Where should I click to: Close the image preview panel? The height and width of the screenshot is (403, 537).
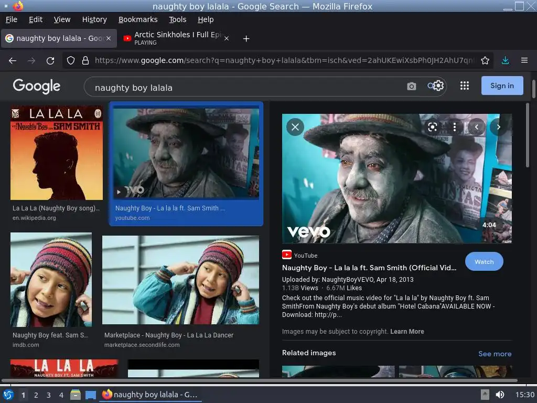[295, 127]
